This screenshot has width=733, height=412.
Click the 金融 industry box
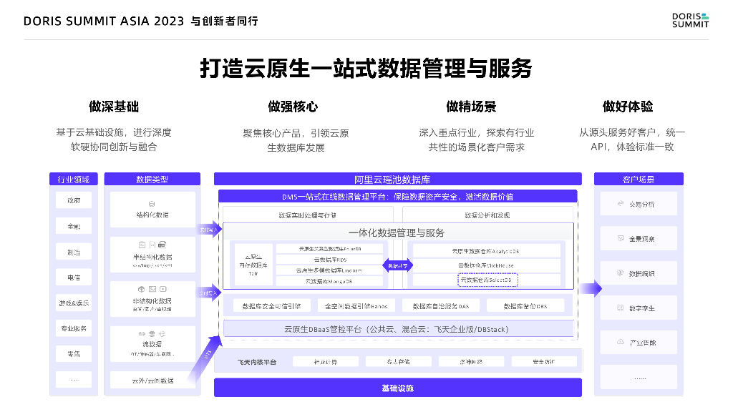(74, 226)
